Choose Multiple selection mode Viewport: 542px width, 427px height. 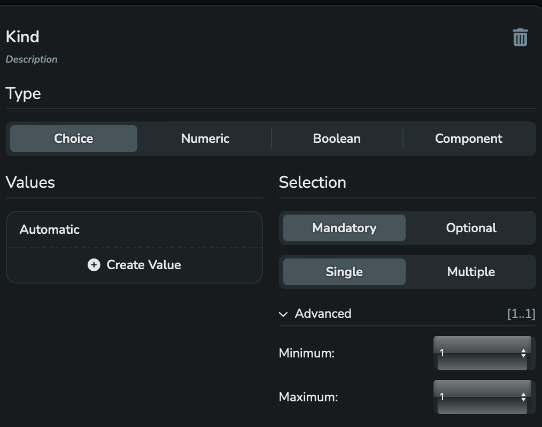coord(471,272)
